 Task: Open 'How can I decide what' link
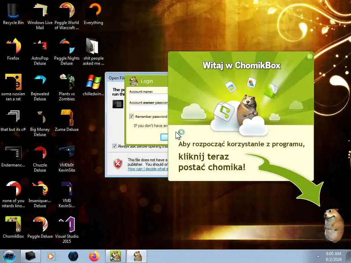(x=148, y=169)
